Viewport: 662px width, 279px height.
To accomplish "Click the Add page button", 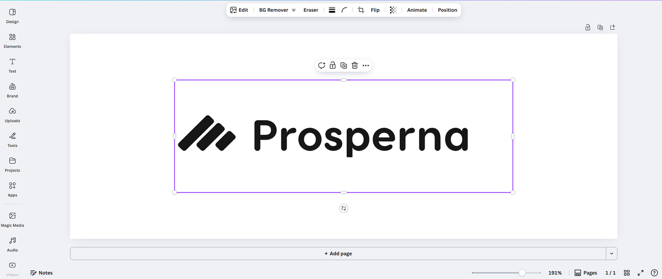I will click(338, 254).
